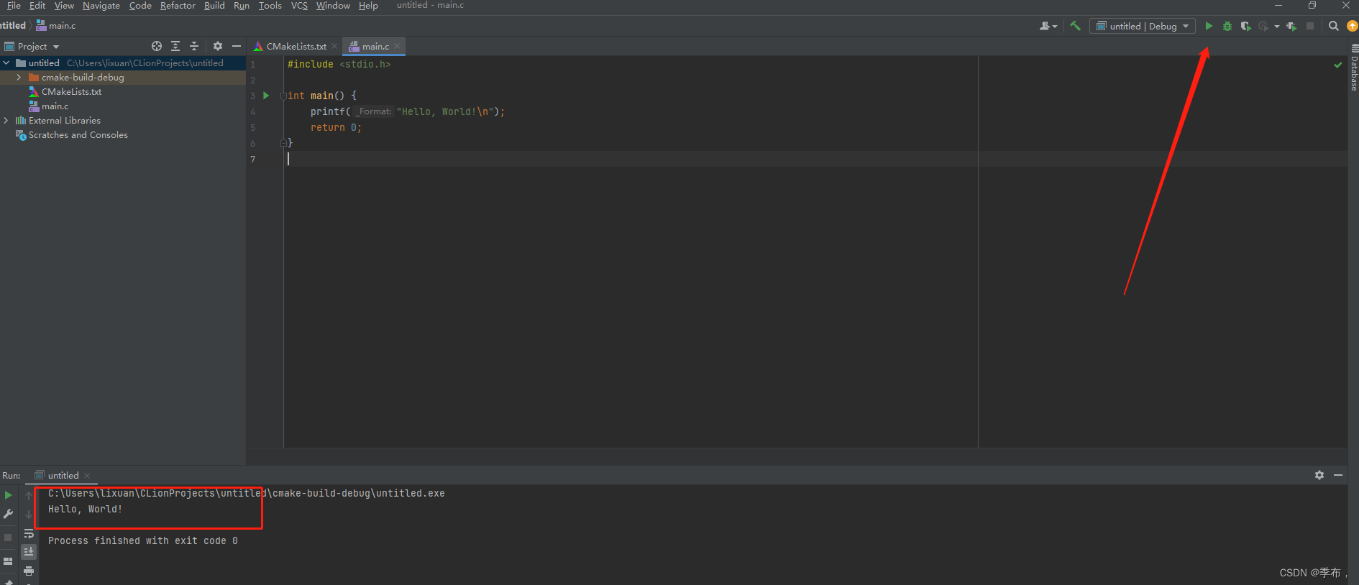Image resolution: width=1359 pixels, height=585 pixels.
Task: Open the File menu
Action: pyautogui.click(x=14, y=6)
